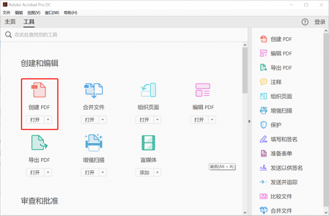Expand dropdown arrow beside 创建 PDF 打开

48,120
